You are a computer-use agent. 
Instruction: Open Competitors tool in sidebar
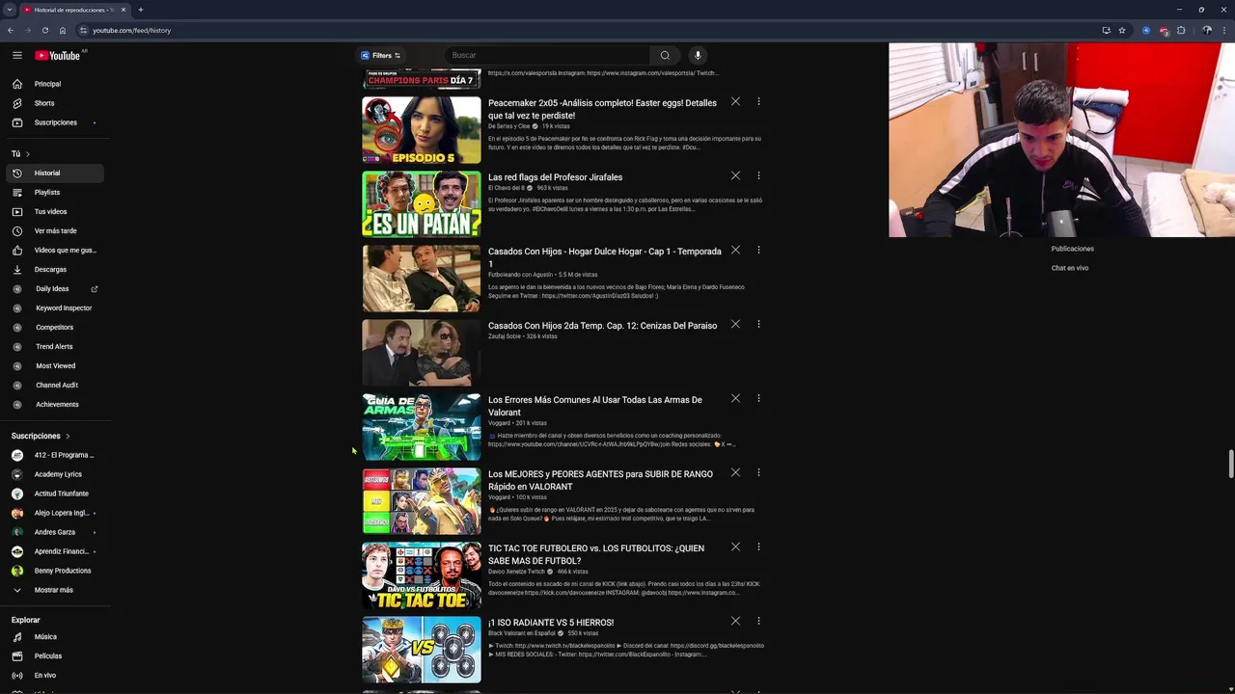(x=55, y=327)
